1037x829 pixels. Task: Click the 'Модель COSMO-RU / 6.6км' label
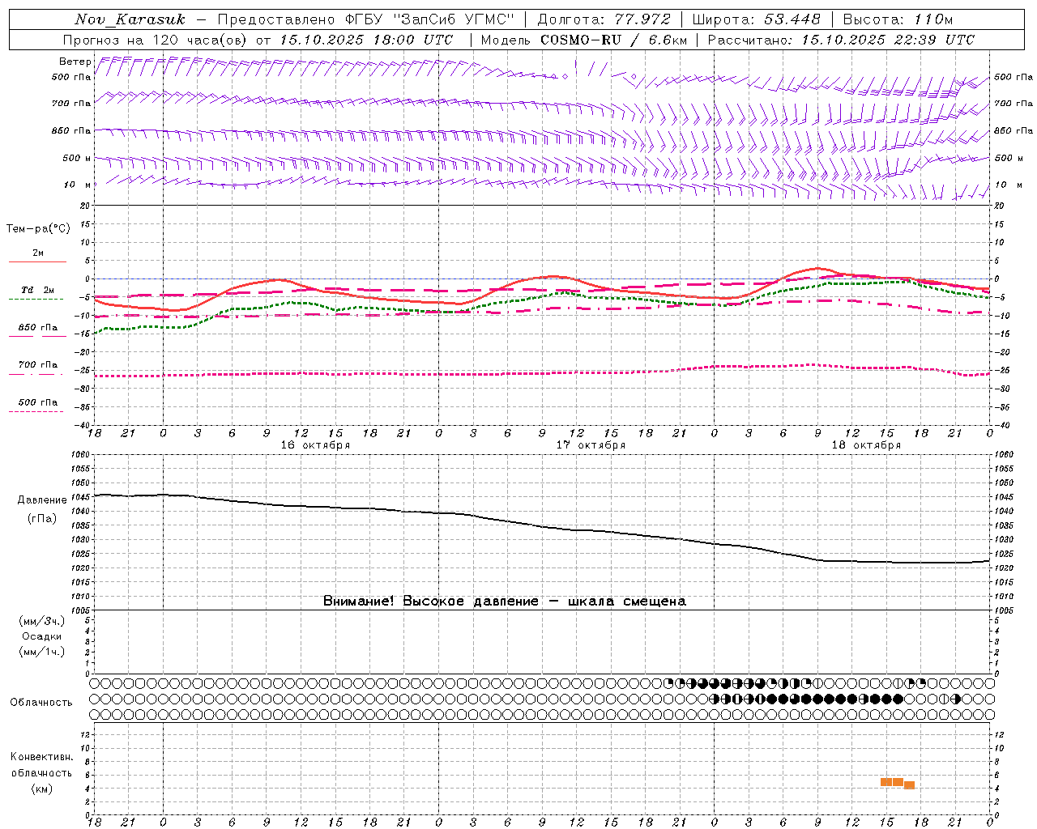(x=583, y=40)
